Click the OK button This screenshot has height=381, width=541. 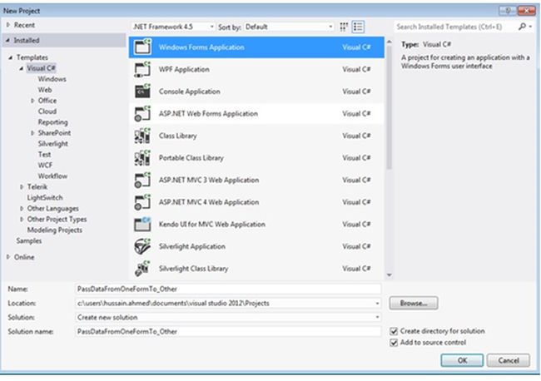(x=462, y=360)
